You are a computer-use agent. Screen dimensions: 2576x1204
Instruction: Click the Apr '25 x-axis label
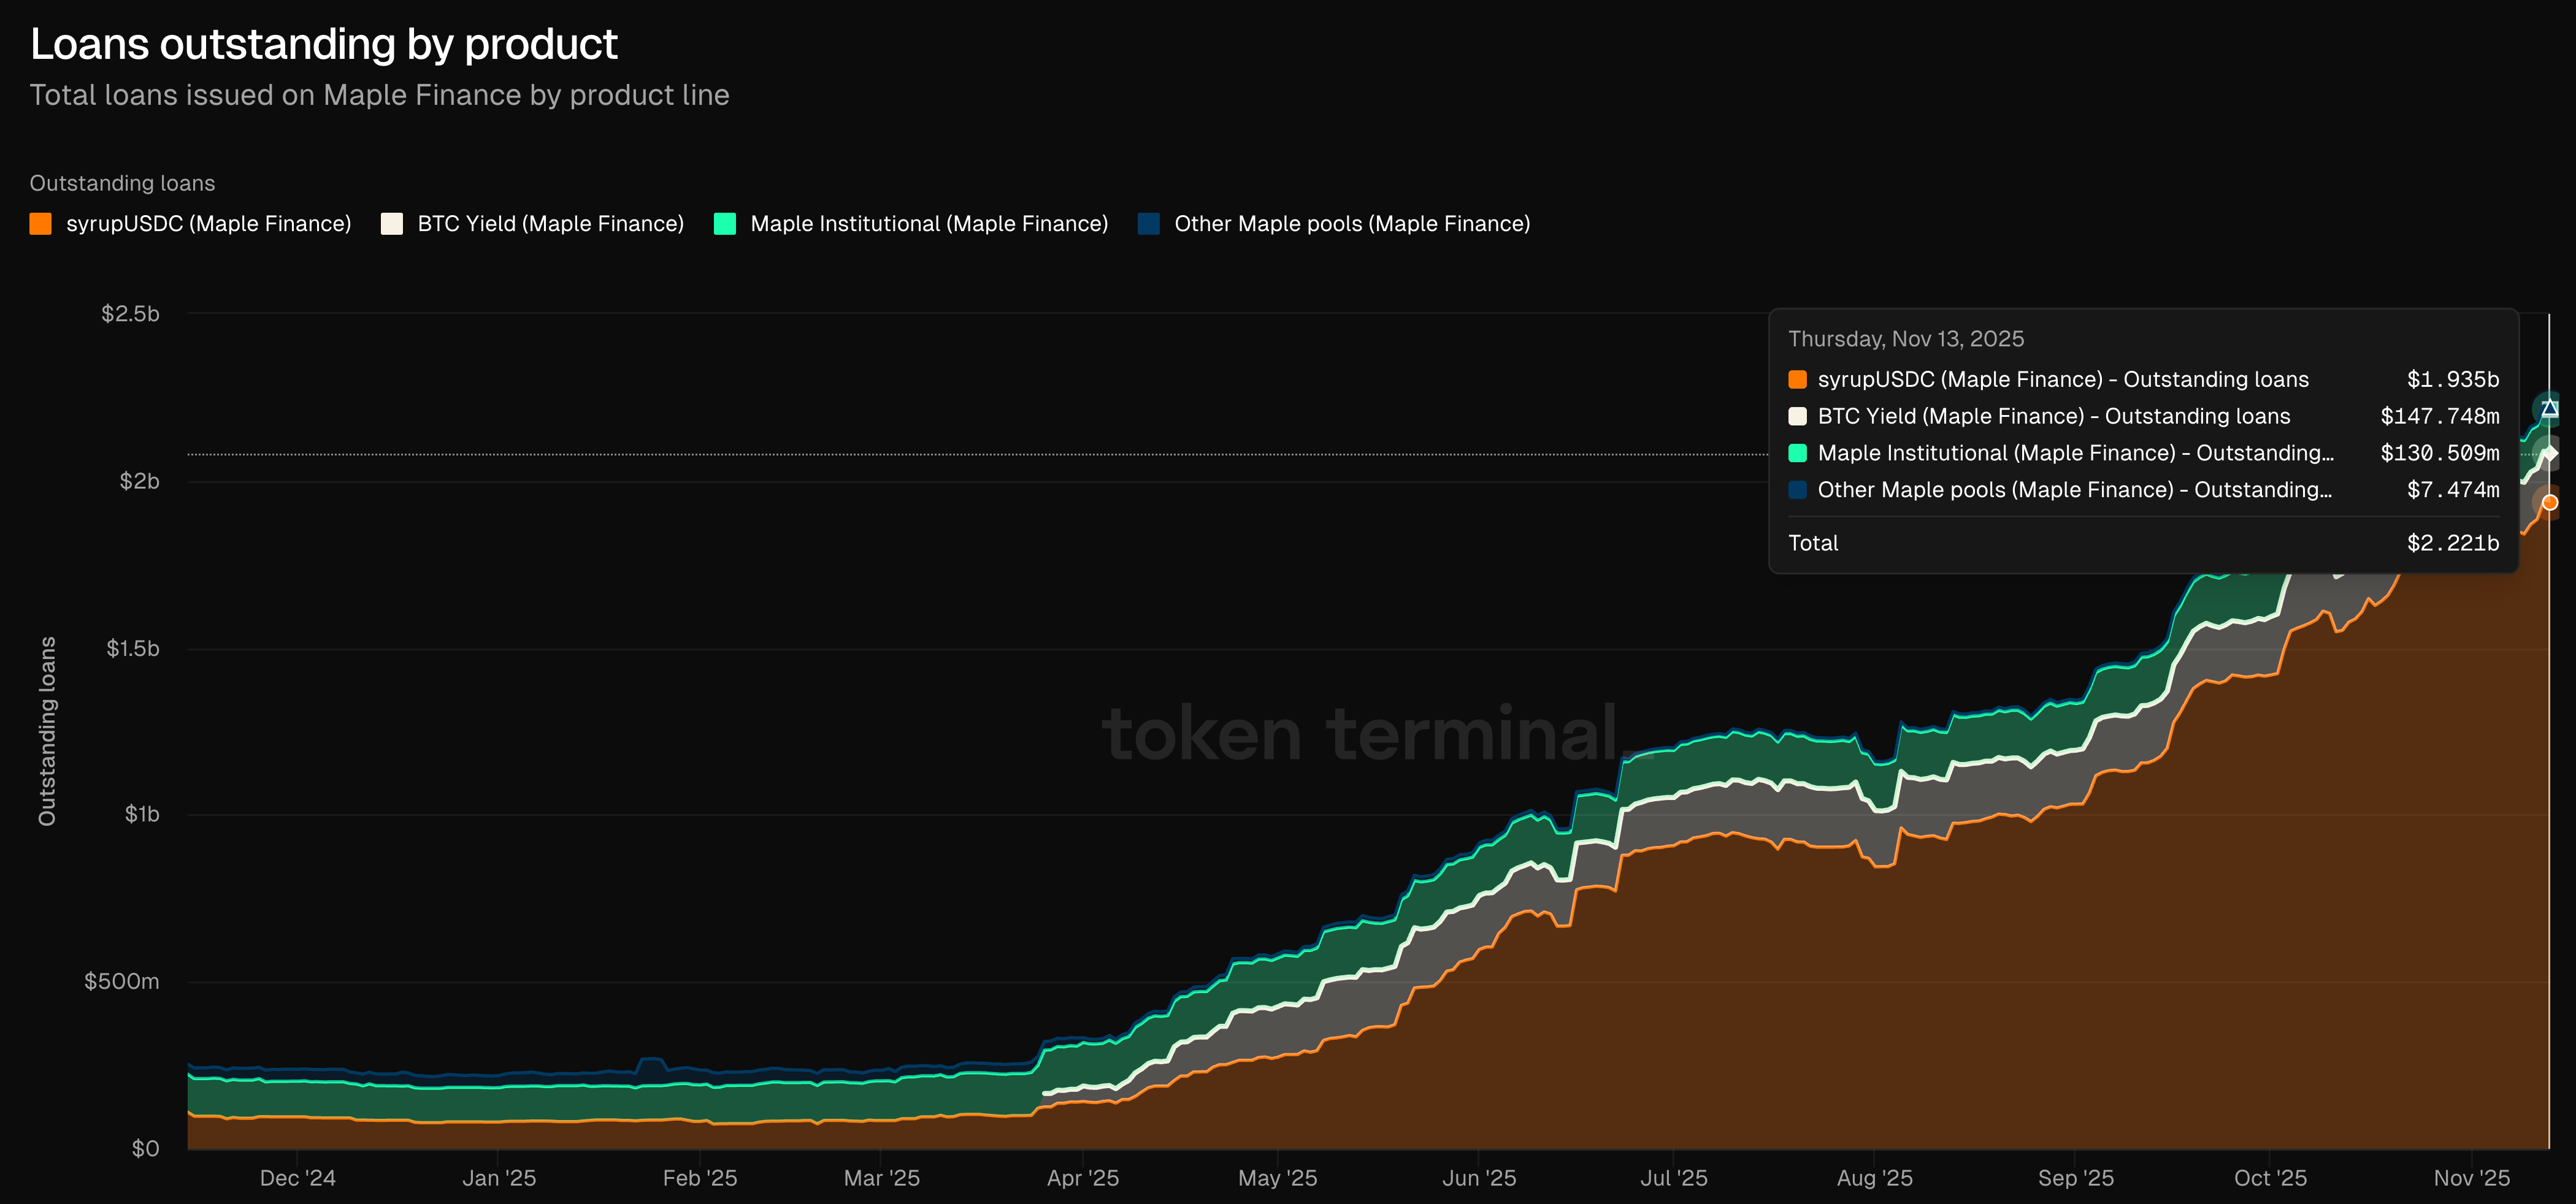pyautogui.click(x=1082, y=1178)
